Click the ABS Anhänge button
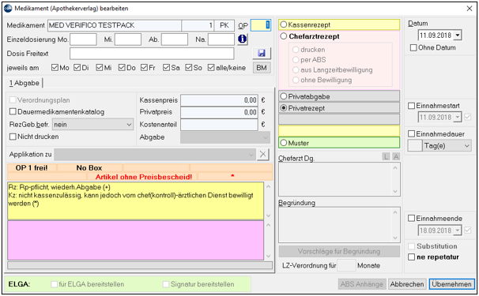 362,284
